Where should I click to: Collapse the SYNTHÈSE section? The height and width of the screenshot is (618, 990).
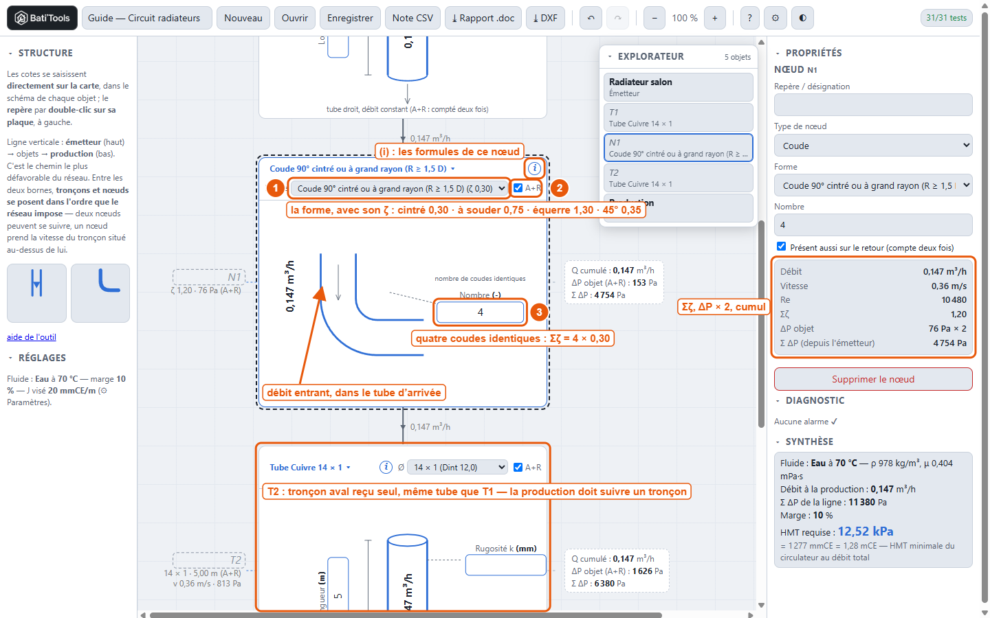(x=804, y=442)
